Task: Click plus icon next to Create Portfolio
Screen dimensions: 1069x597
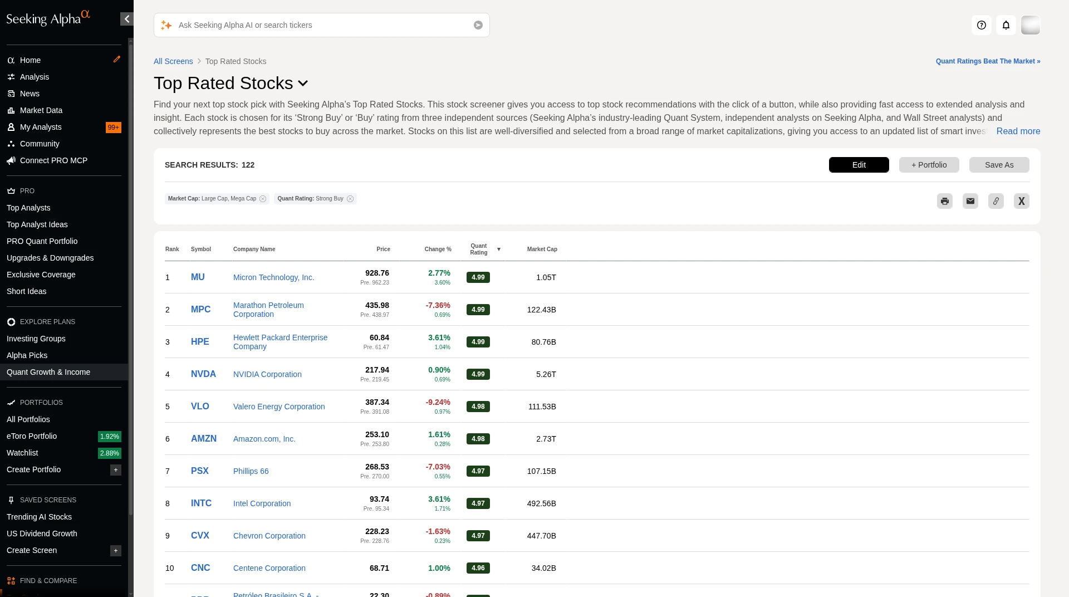Action: click(116, 470)
